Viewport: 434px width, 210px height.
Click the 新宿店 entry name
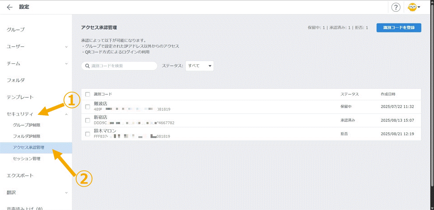pyautogui.click(x=101, y=118)
